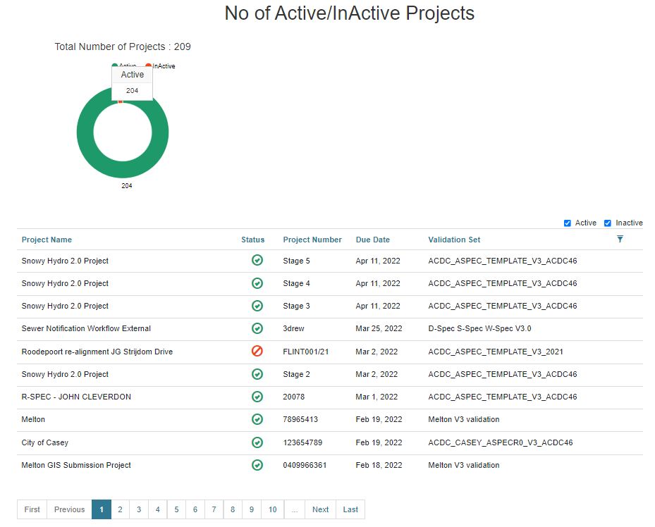The height and width of the screenshot is (527, 655).
Task: Click the filter funnel icon in table header
Action: pyautogui.click(x=620, y=240)
